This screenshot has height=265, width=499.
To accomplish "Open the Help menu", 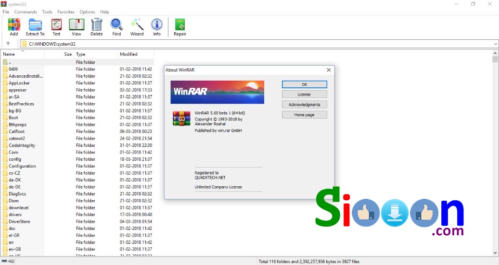I will coord(105,12).
